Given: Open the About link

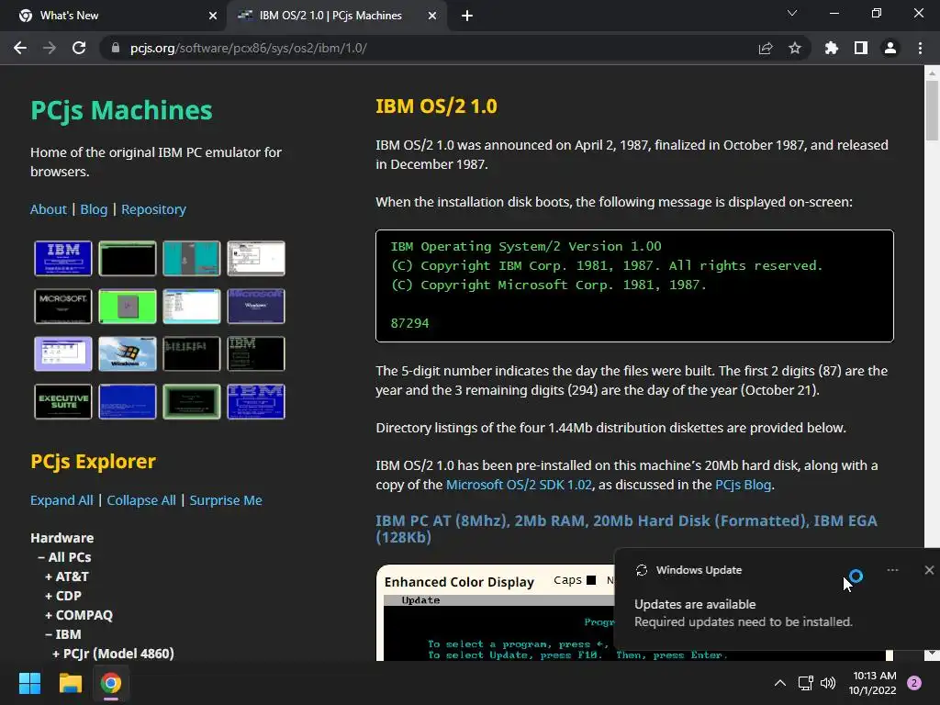Looking at the screenshot, I should pos(49,209).
